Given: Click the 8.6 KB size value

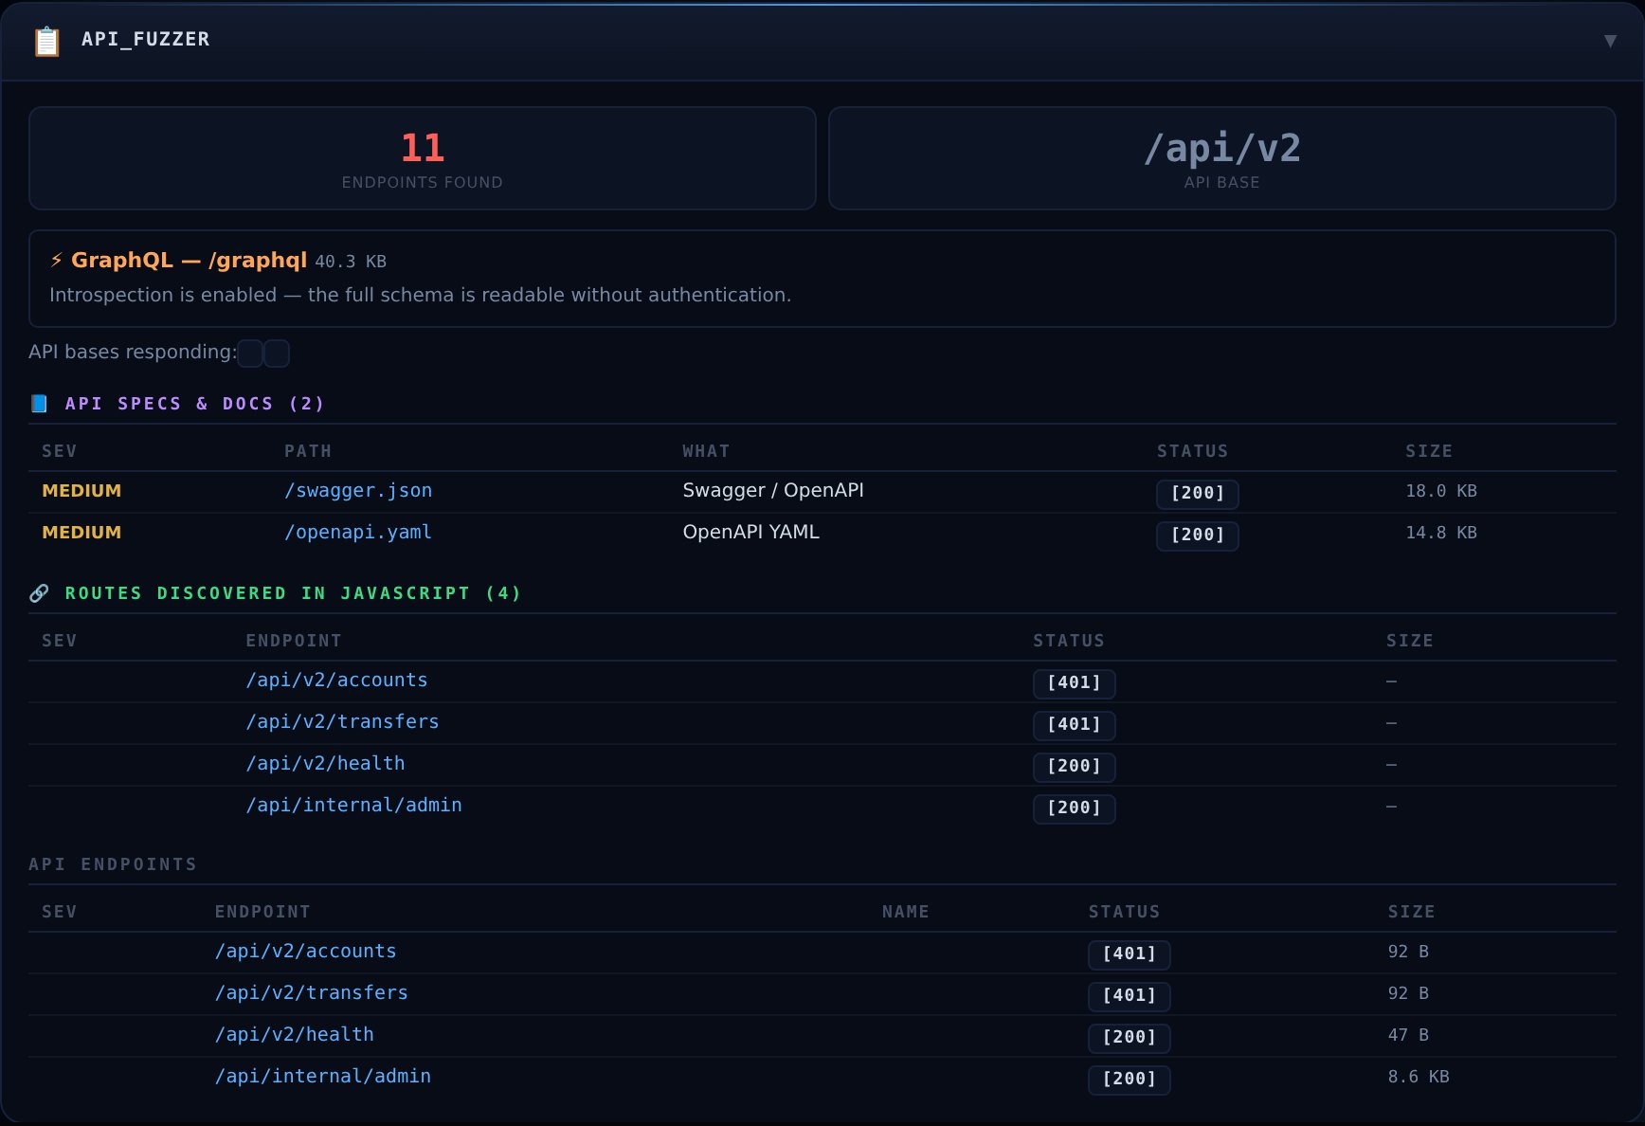Looking at the screenshot, I should click(x=1419, y=1077).
